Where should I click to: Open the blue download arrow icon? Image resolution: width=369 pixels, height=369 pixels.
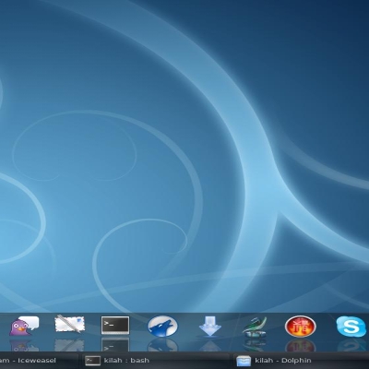point(209,327)
